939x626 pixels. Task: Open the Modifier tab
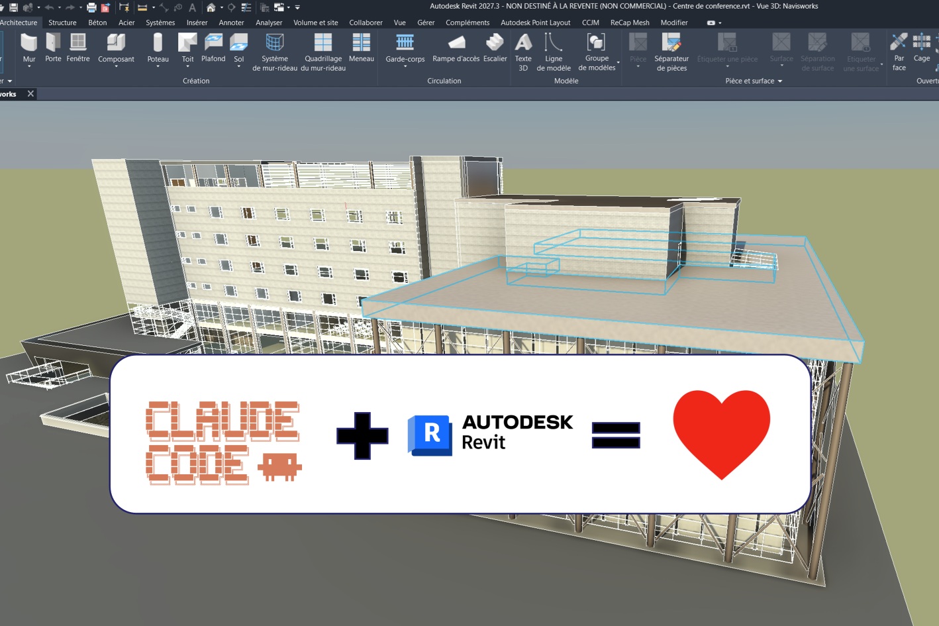click(x=674, y=23)
